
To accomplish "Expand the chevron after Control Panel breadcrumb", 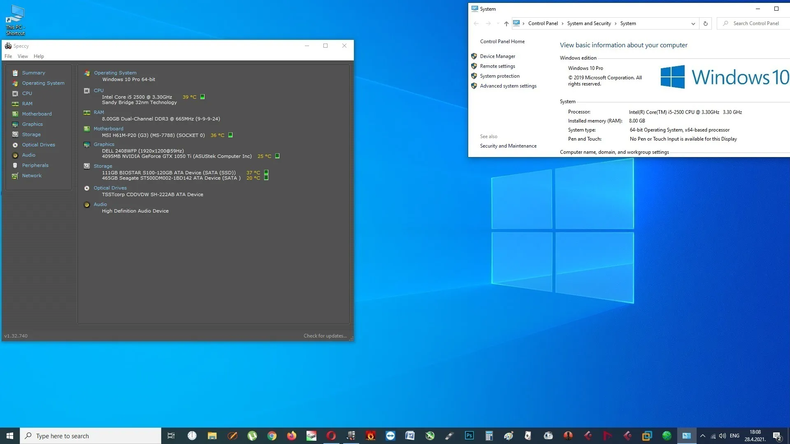I will 562,23.
